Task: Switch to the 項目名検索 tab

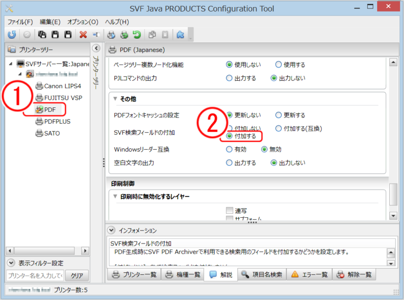Action: tap(261, 275)
